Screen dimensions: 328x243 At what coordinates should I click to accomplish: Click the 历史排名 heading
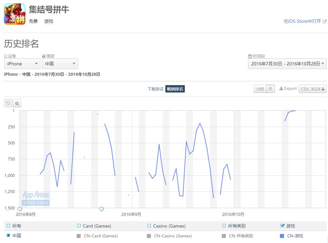coord(21,44)
